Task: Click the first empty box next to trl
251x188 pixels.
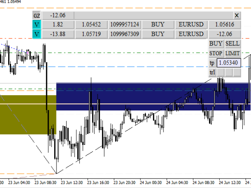Action: pyautogui.click(x=220, y=72)
